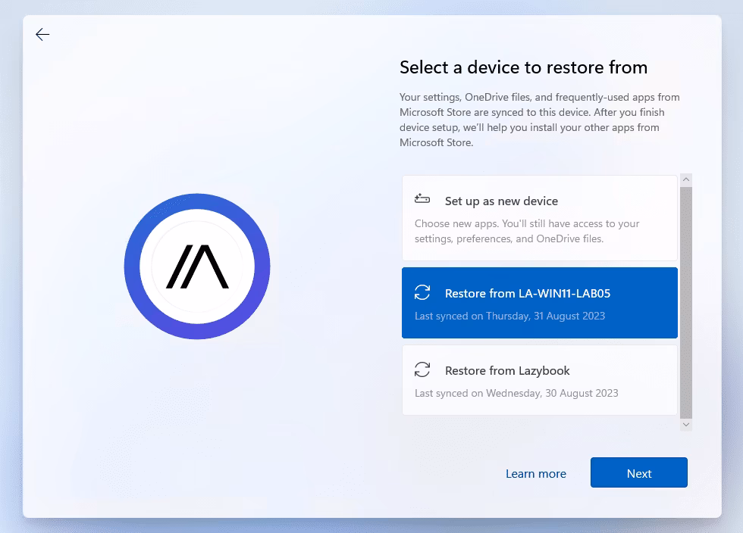Select Restore from Lazybook option

click(x=540, y=380)
